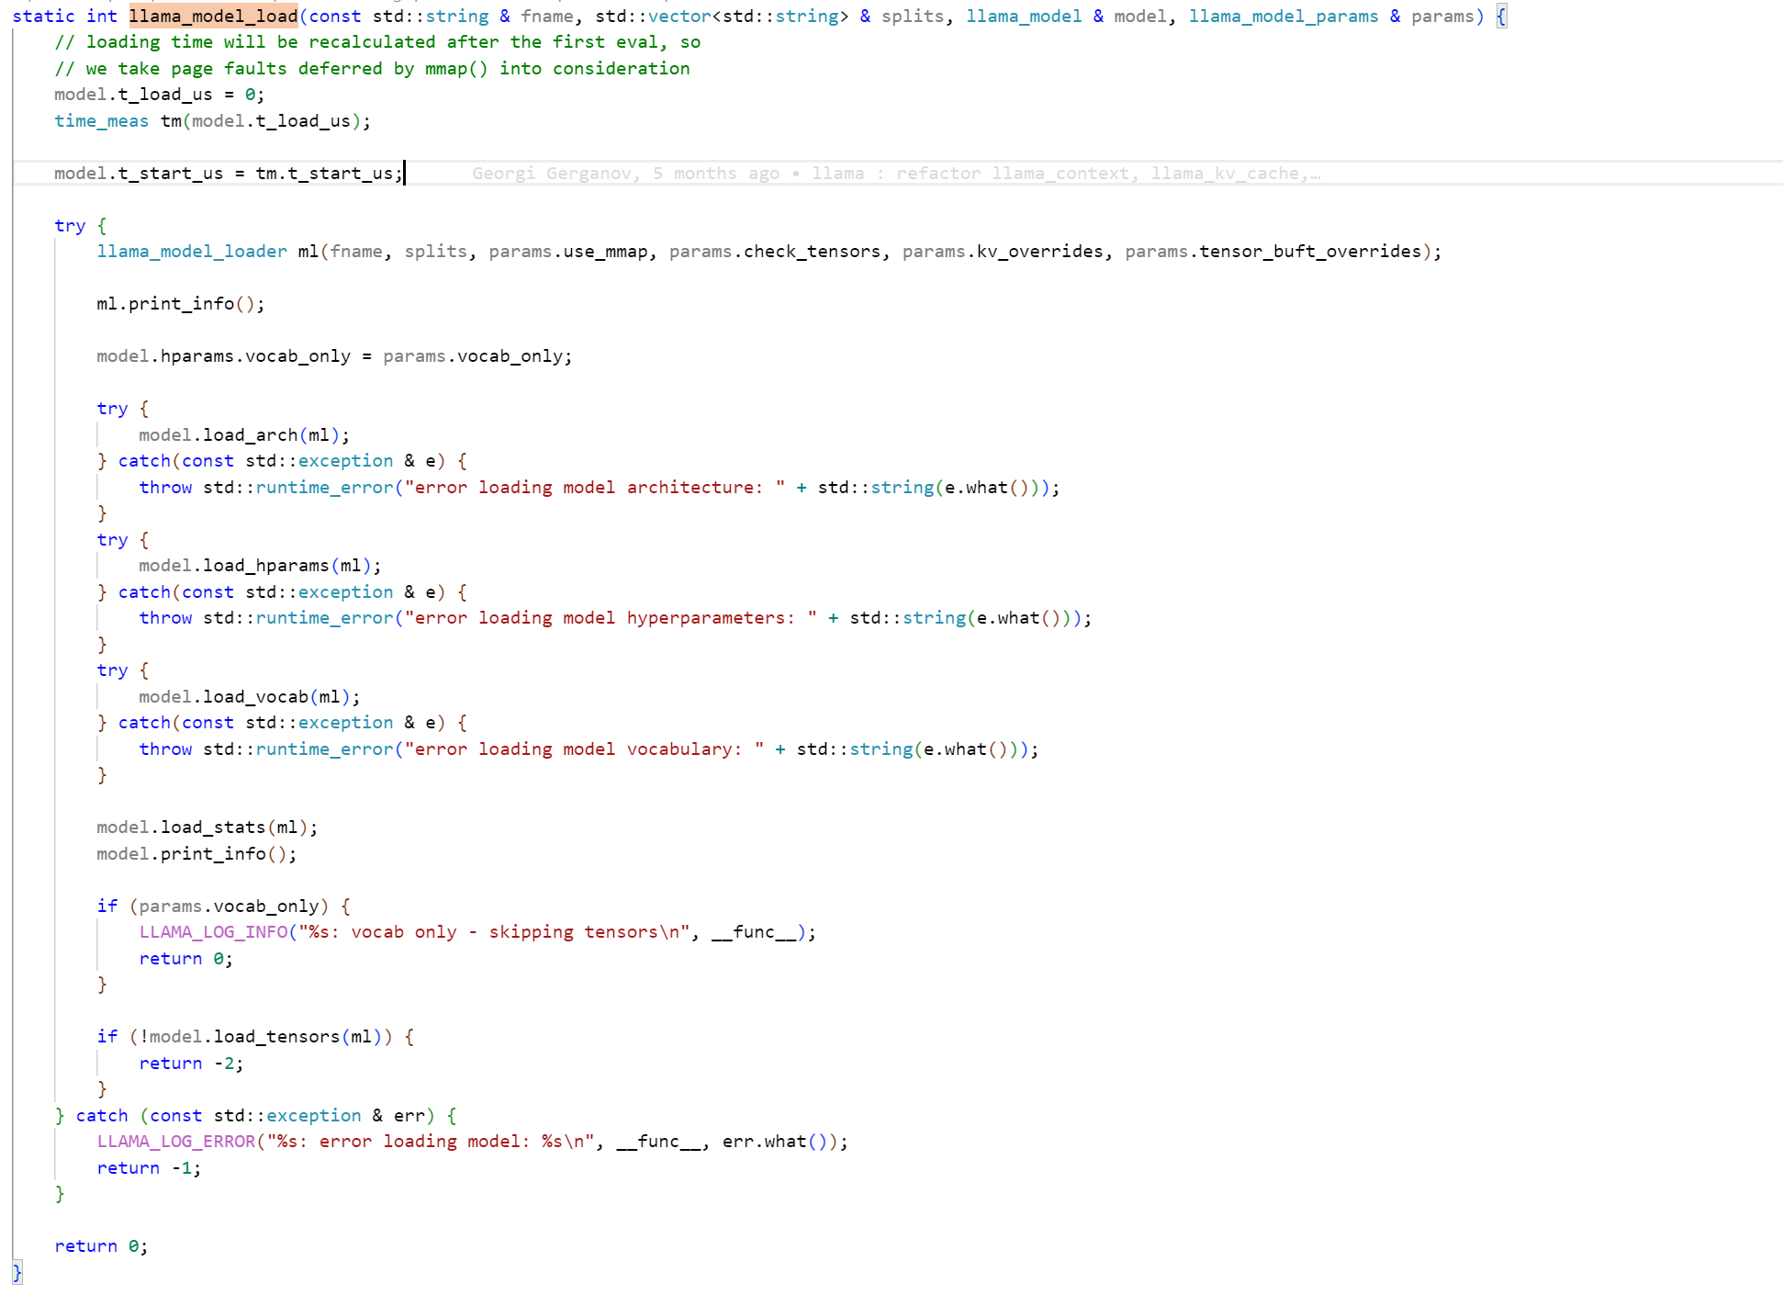Viewport: 1783px width, 1295px height.
Task: Click the comment about loading time recalculated
Action: [377, 42]
